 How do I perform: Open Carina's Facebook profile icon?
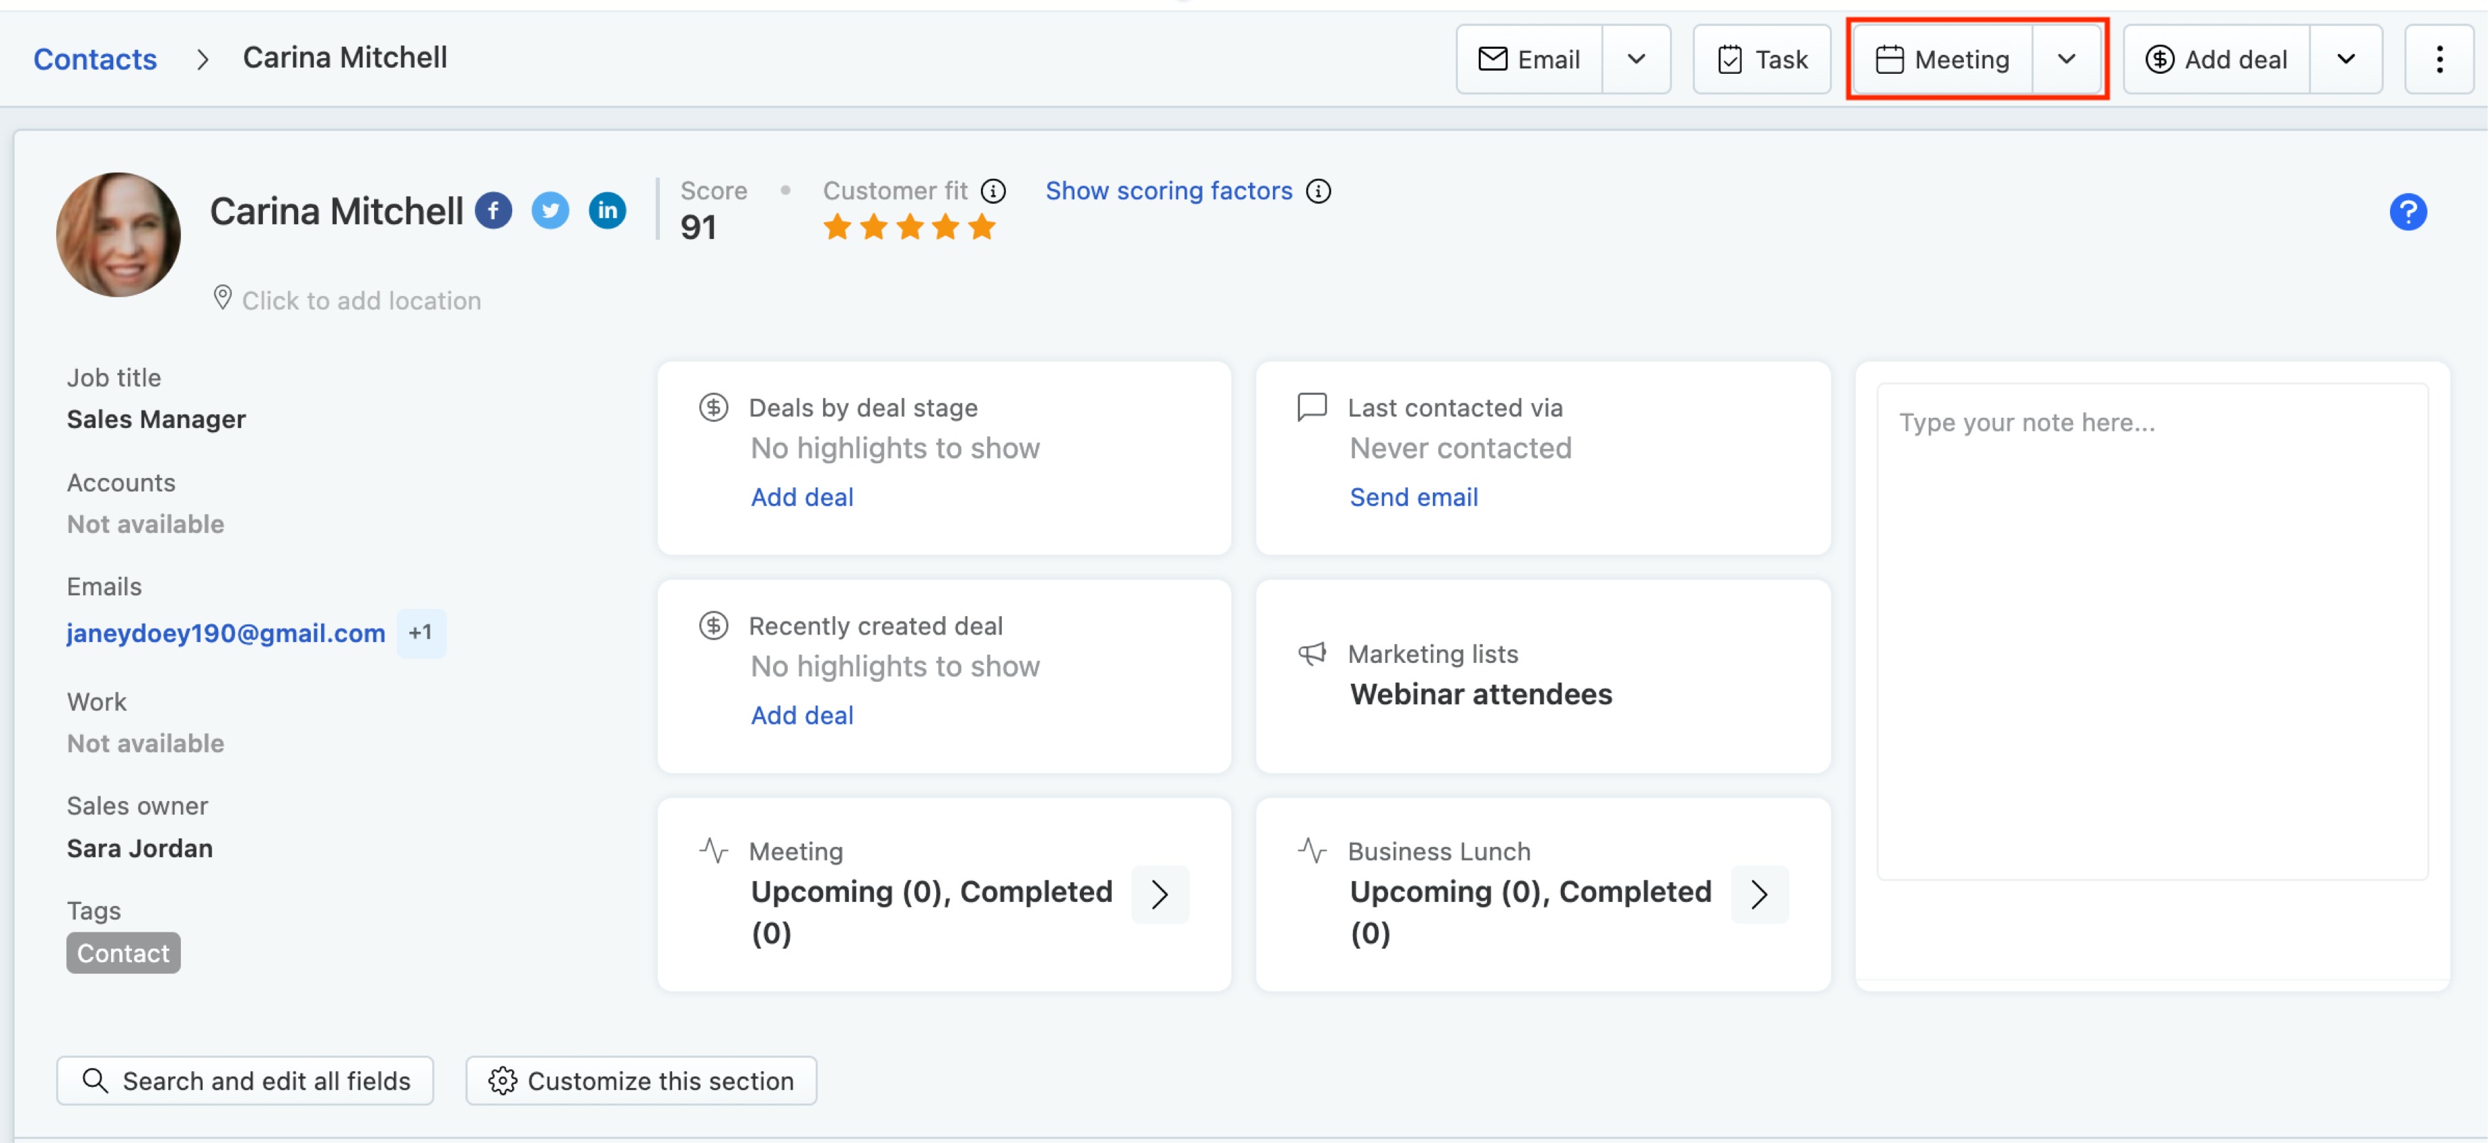(493, 211)
